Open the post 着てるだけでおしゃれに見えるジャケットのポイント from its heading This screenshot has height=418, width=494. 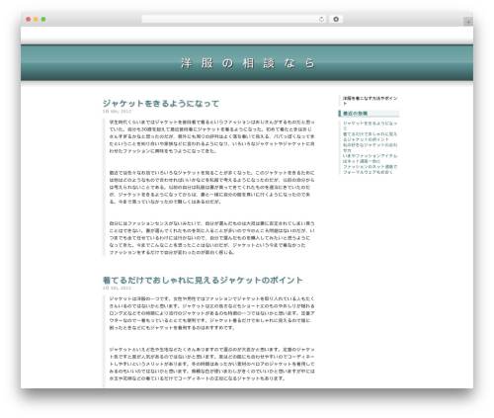coord(203,281)
